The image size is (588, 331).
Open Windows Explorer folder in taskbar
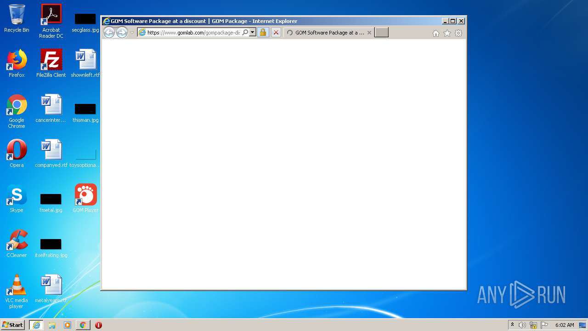click(52, 325)
